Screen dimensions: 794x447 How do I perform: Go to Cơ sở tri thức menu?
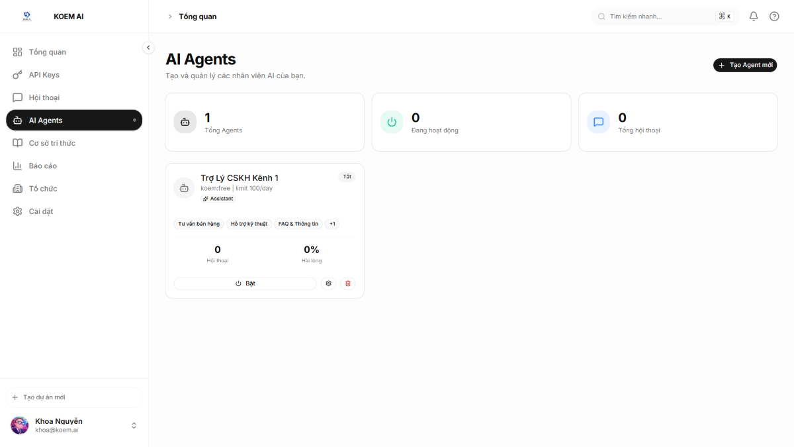pos(52,143)
